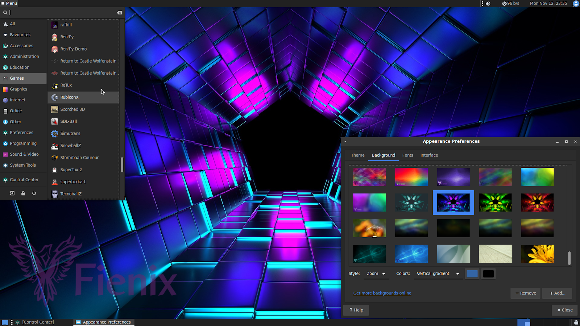Image resolution: width=580 pixels, height=326 pixels.
Task: Select the black gradient color swatch
Action: [488, 273]
